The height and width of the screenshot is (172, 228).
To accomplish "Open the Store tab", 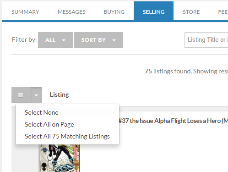I will (x=191, y=12).
